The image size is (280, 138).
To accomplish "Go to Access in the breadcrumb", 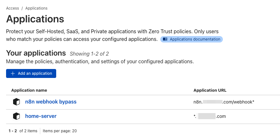I will pyautogui.click(x=12, y=8).
